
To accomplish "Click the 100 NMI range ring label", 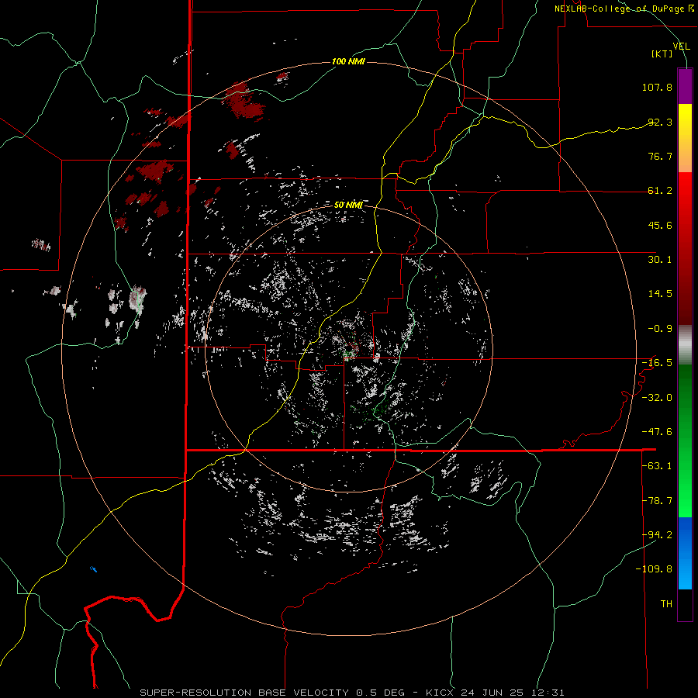I will coord(348,61).
